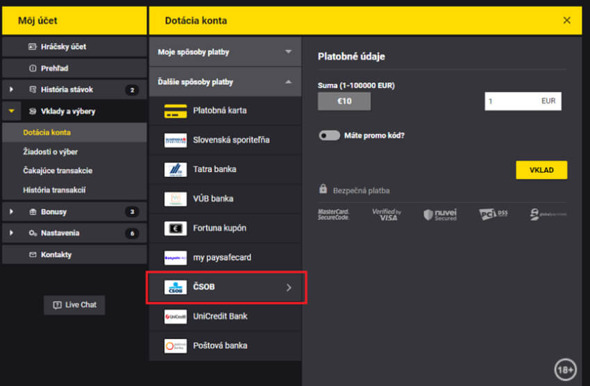
Task: Pick the Tatra banka logo
Action: tap(176, 169)
